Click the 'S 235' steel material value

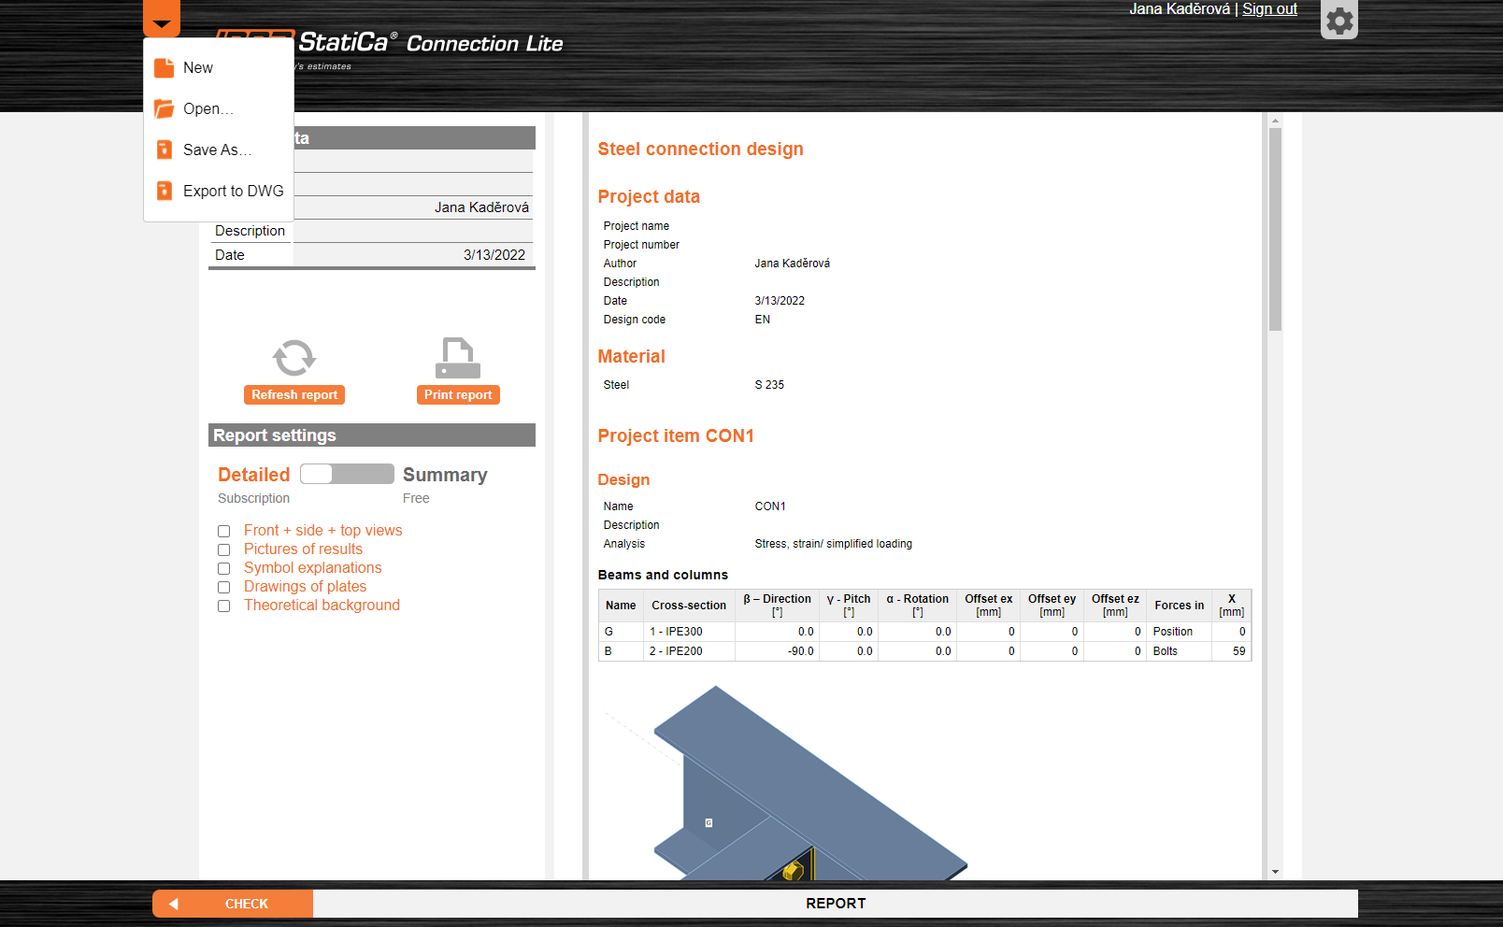pyautogui.click(x=769, y=385)
